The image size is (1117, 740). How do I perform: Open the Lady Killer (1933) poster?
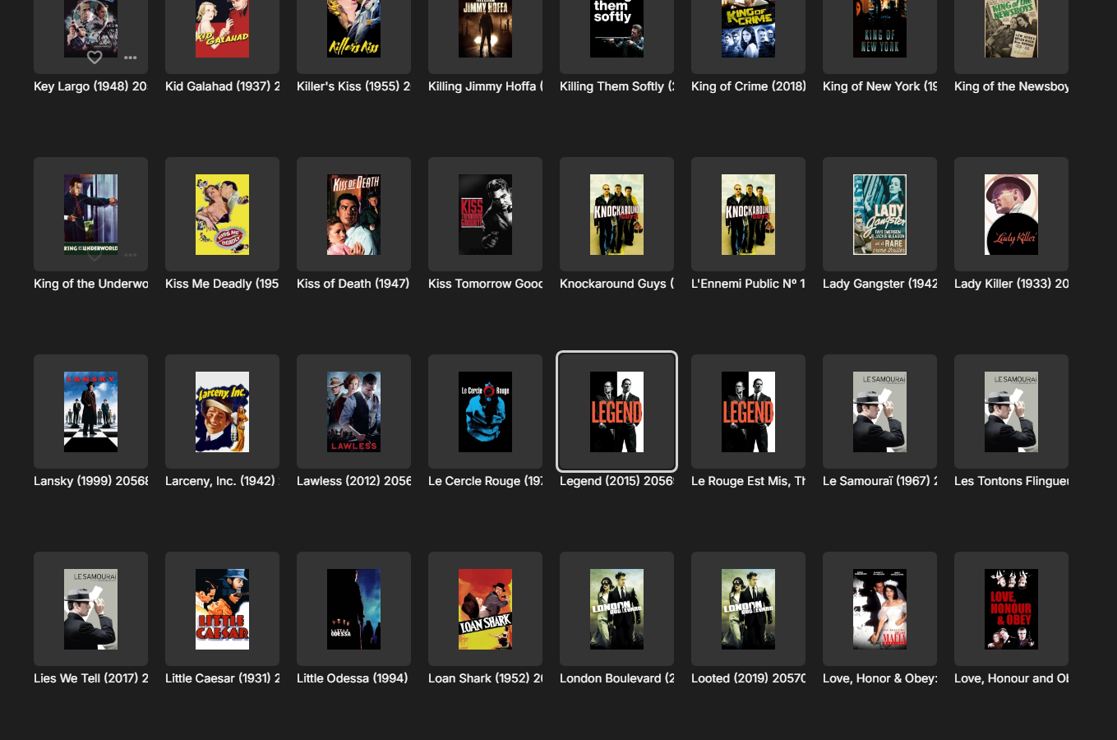pyautogui.click(x=1011, y=215)
